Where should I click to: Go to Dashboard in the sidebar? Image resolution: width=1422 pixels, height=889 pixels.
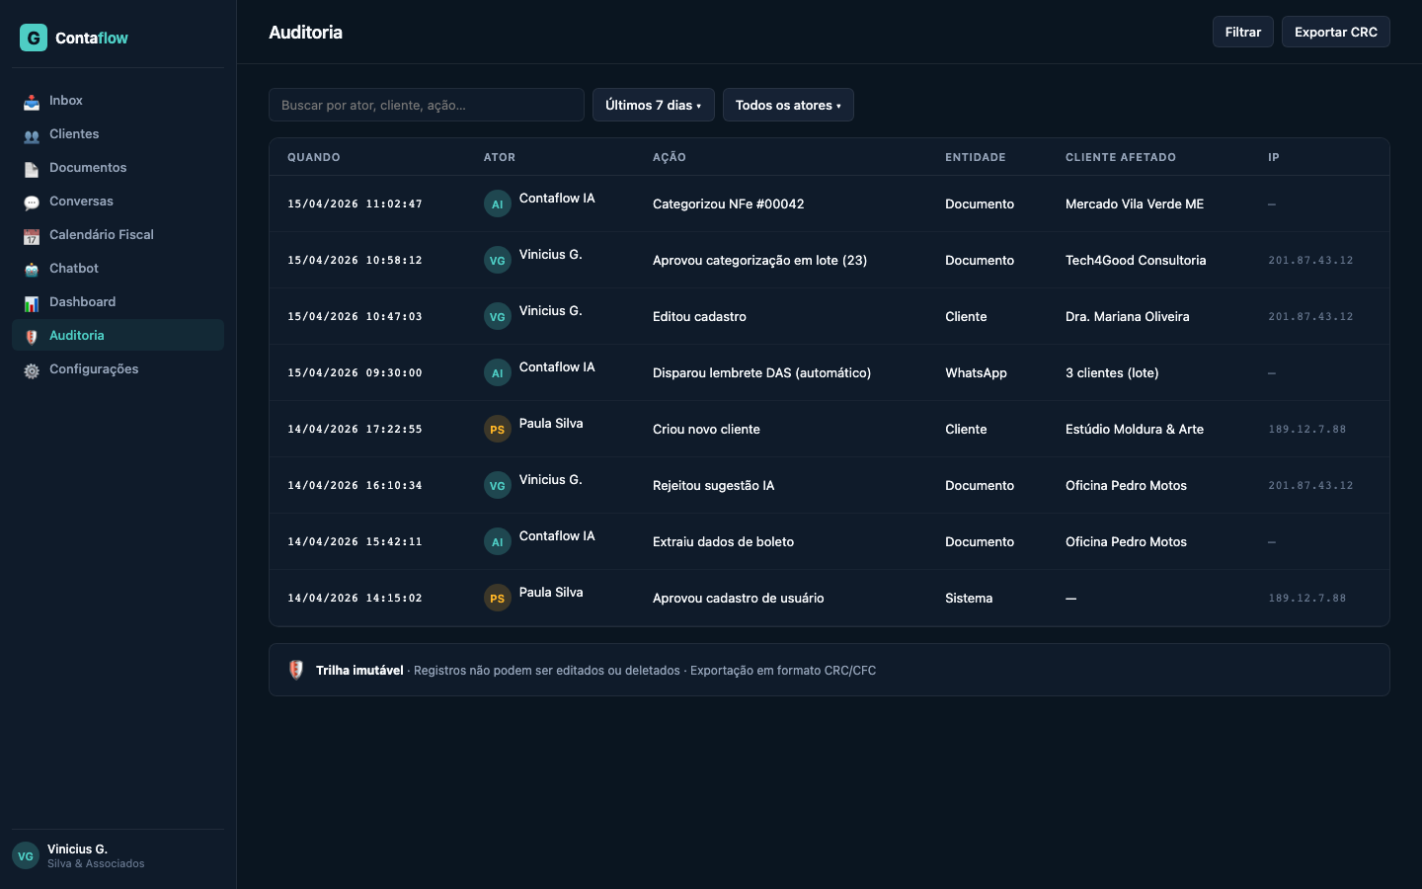click(83, 302)
